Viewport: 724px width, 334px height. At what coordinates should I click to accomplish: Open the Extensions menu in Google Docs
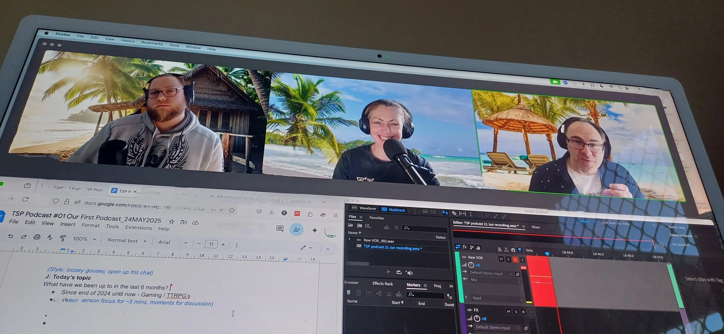pos(138,228)
